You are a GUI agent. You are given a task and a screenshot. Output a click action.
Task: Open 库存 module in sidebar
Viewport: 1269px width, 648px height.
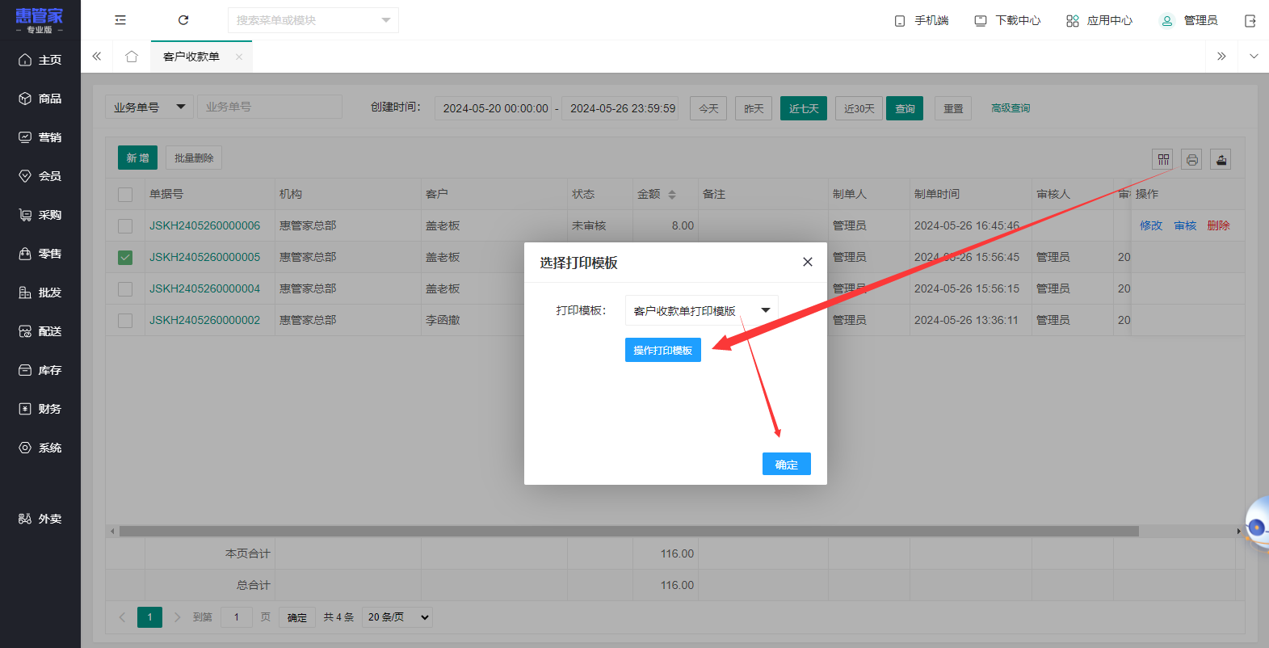[x=40, y=370]
